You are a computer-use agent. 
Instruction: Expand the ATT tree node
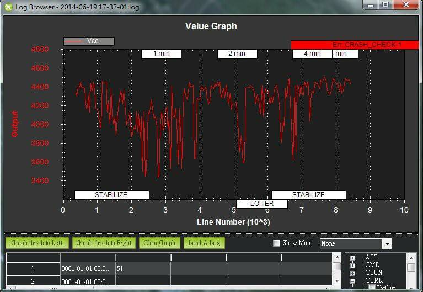[352, 258]
